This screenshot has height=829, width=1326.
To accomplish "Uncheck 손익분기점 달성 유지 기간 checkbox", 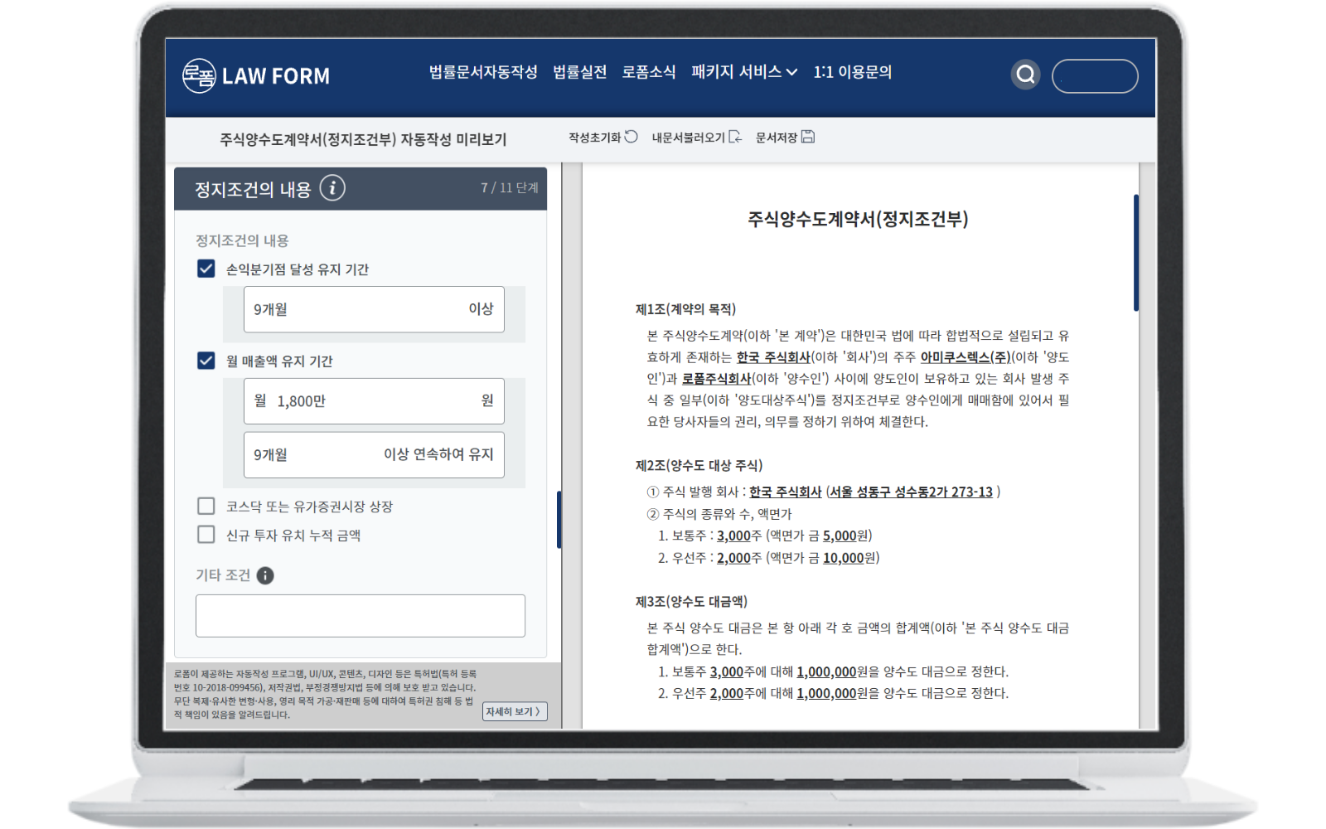I will pyautogui.click(x=206, y=269).
